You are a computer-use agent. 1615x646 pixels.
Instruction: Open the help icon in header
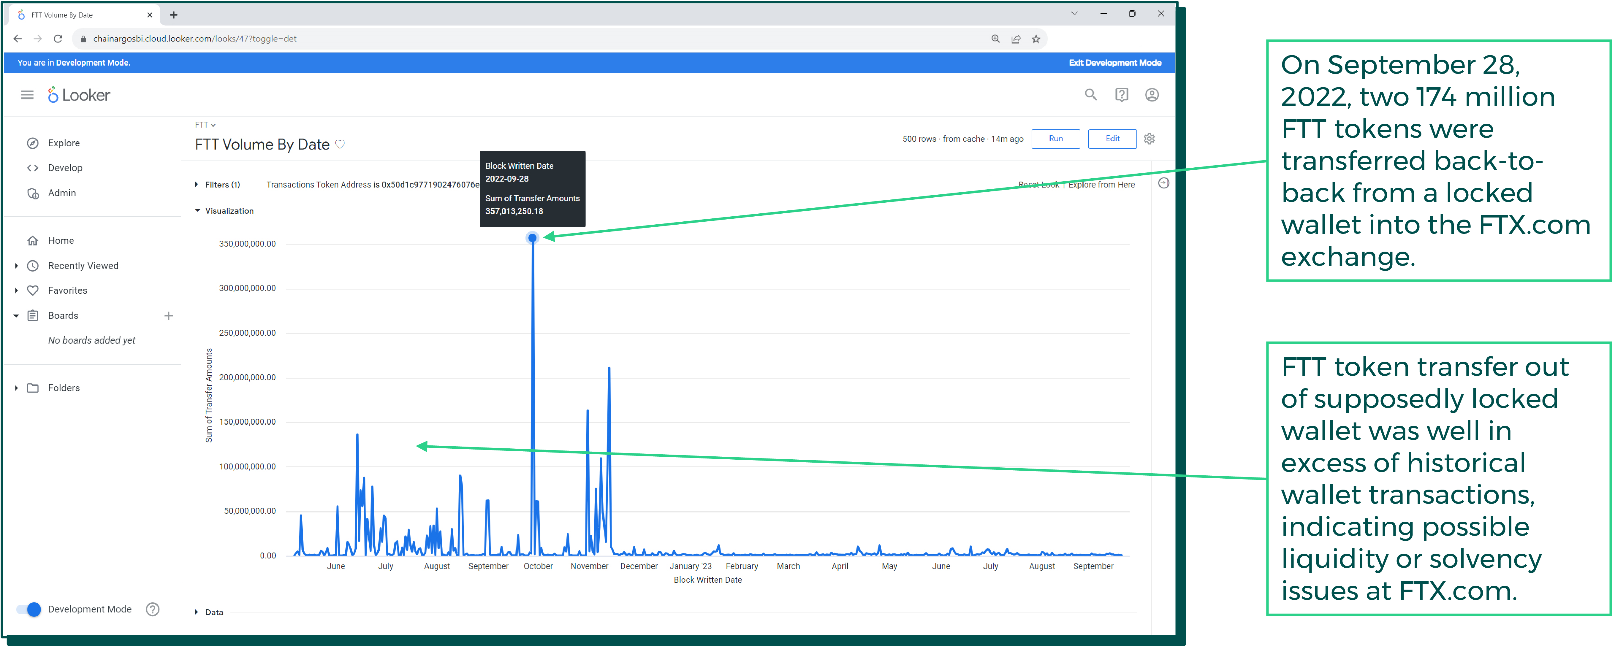[1121, 95]
